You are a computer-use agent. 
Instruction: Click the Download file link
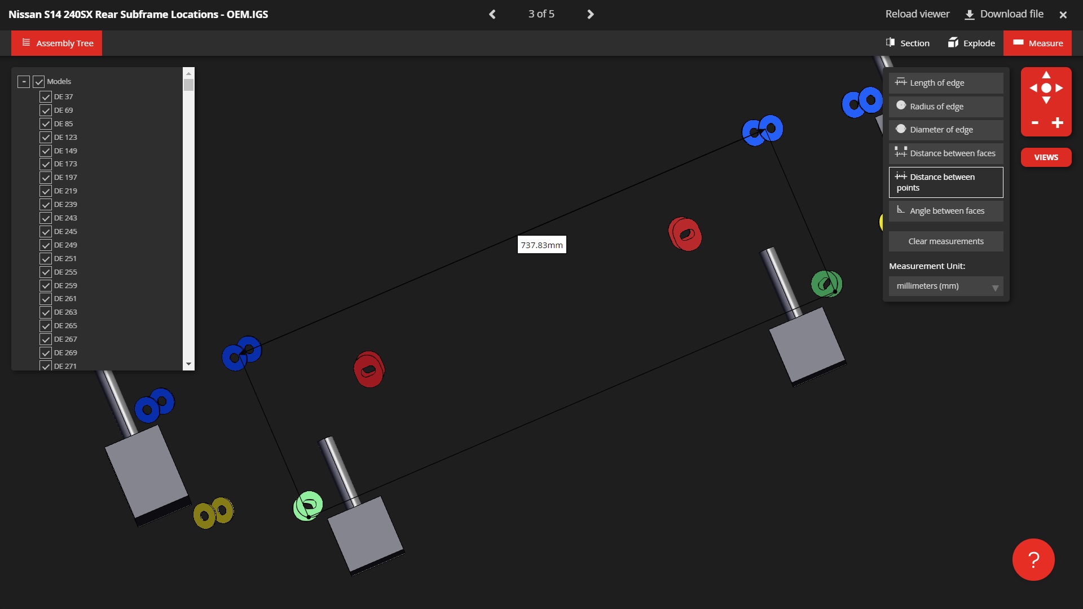point(1004,14)
